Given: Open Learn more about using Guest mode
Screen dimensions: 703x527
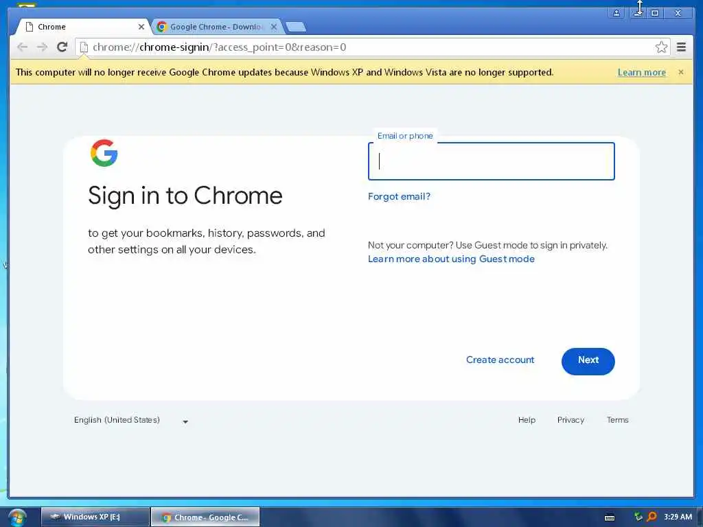Looking at the screenshot, I should [x=451, y=259].
